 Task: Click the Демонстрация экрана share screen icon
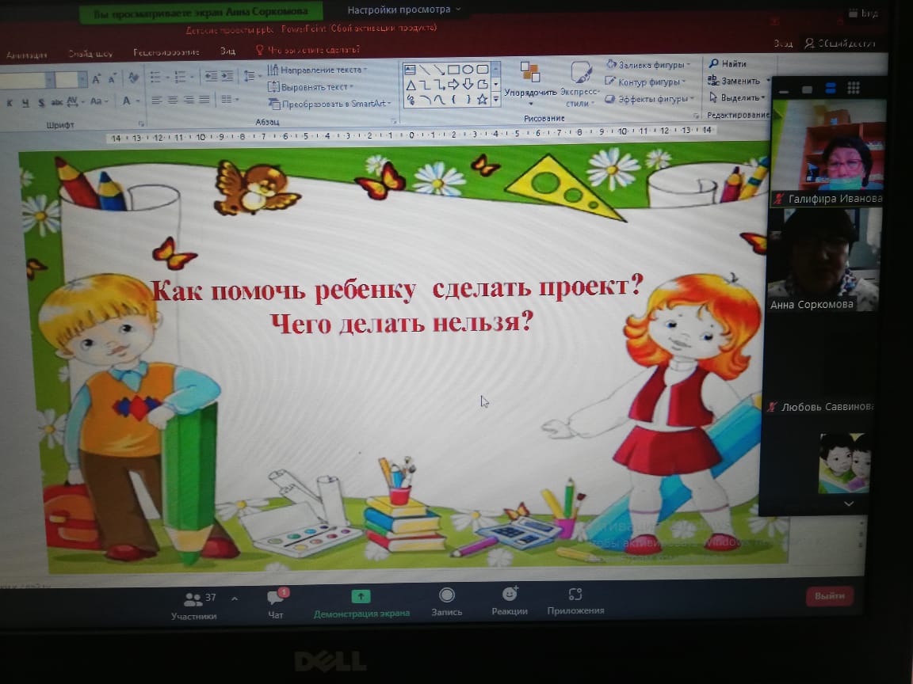pos(361,597)
